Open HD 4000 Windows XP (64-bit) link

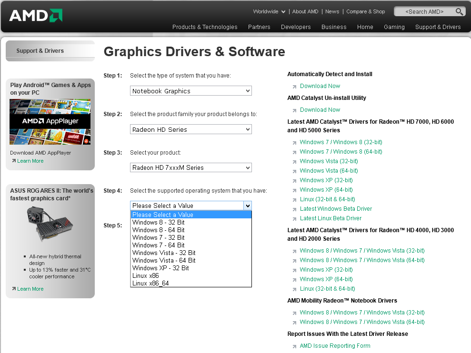(x=326, y=279)
